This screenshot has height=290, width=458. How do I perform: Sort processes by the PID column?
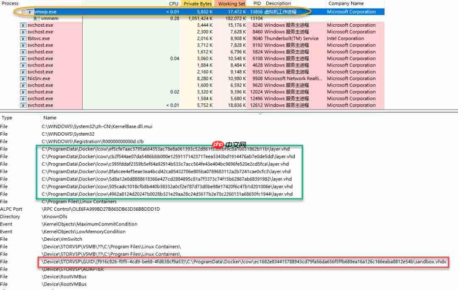point(256,4)
